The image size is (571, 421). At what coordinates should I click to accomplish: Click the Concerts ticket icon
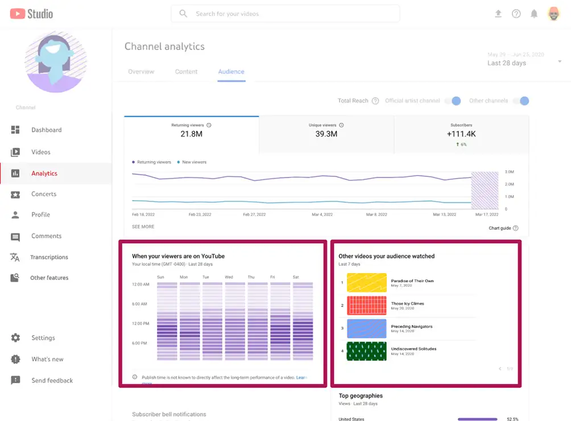click(15, 195)
